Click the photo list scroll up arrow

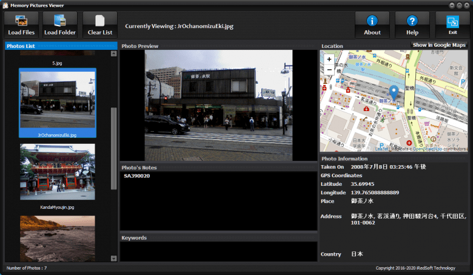[114, 53]
